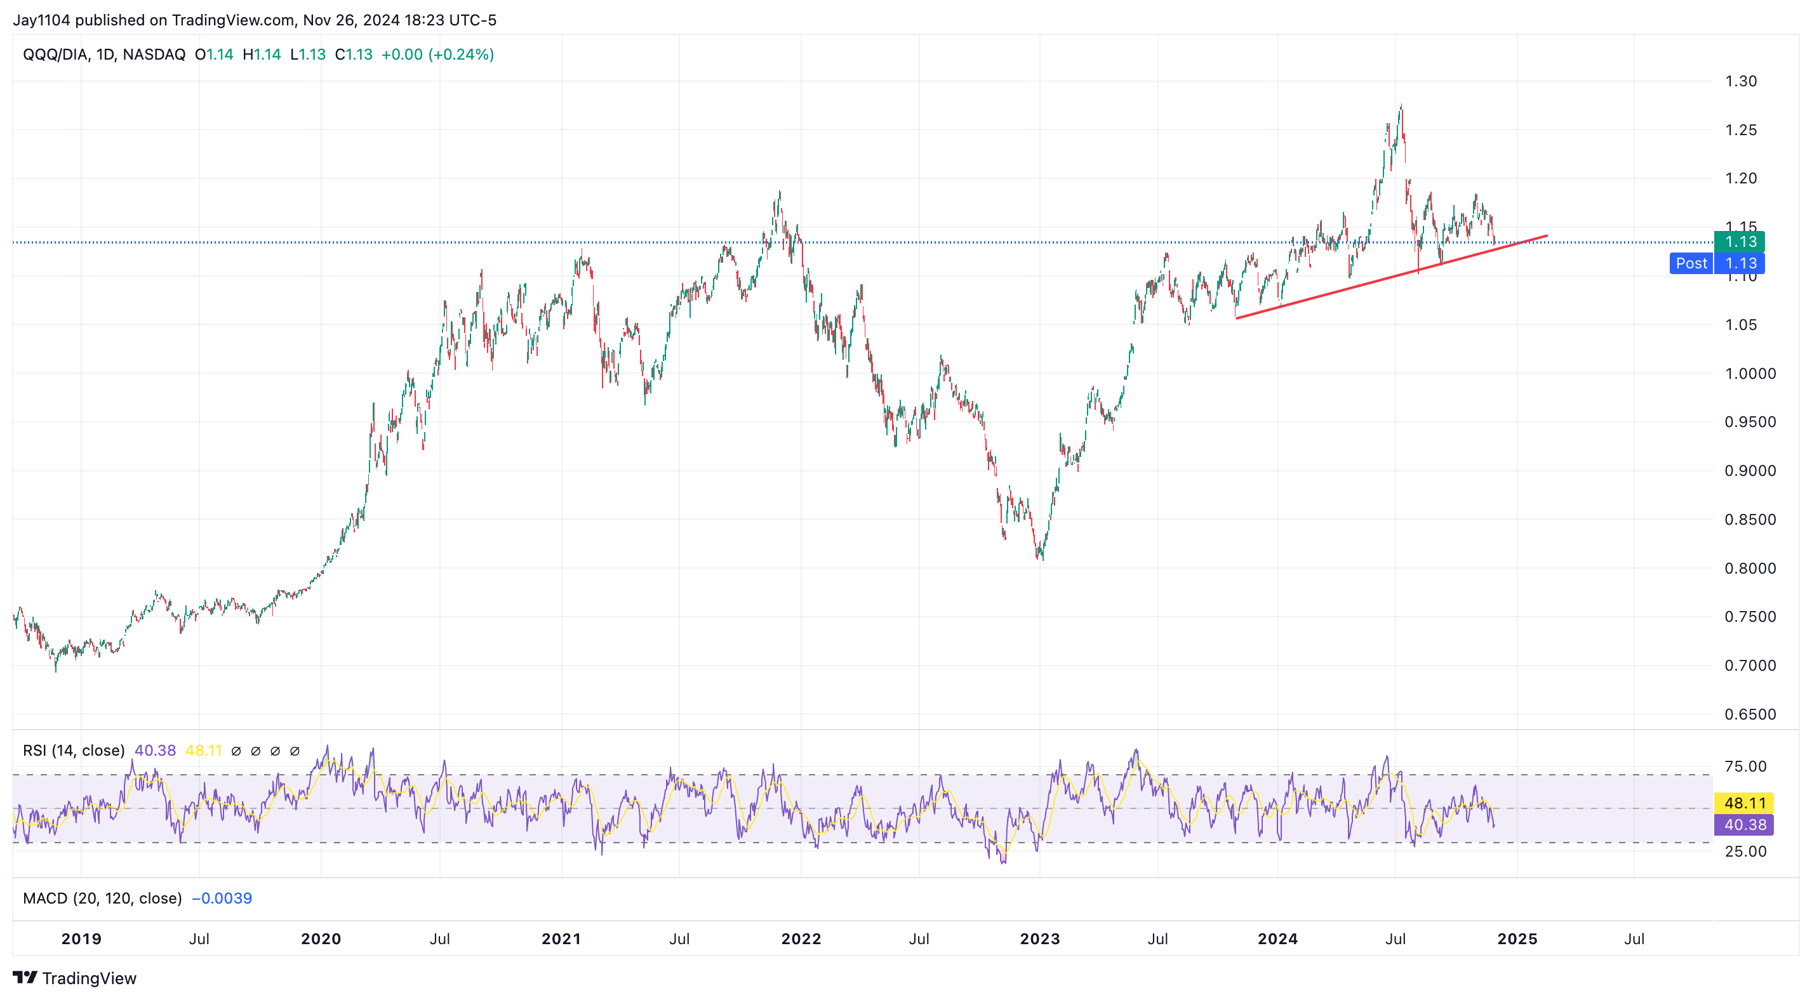Viewport: 1812px width, 1000px height.
Task: Click the 0.7000 price scale label
Action: (1750, 665)
